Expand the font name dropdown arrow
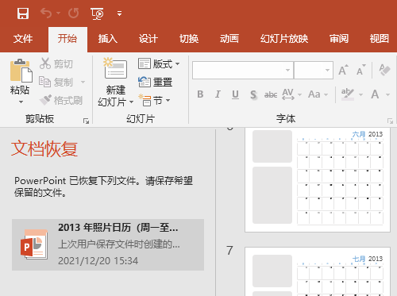Image resolution: width=397 pixels, height=296 pixels. click(288, 70)
